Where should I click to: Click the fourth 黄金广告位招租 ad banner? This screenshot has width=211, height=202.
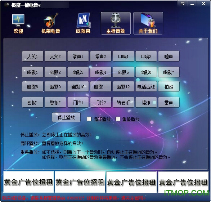(183, 182)
